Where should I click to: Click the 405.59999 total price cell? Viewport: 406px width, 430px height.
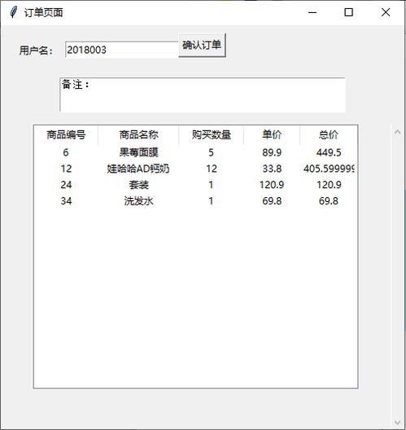click(x=329, y=169)
